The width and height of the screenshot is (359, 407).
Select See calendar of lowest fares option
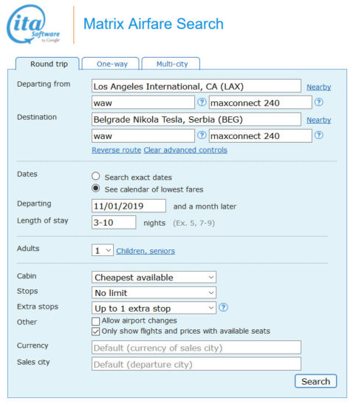click(x=95, y=188)
